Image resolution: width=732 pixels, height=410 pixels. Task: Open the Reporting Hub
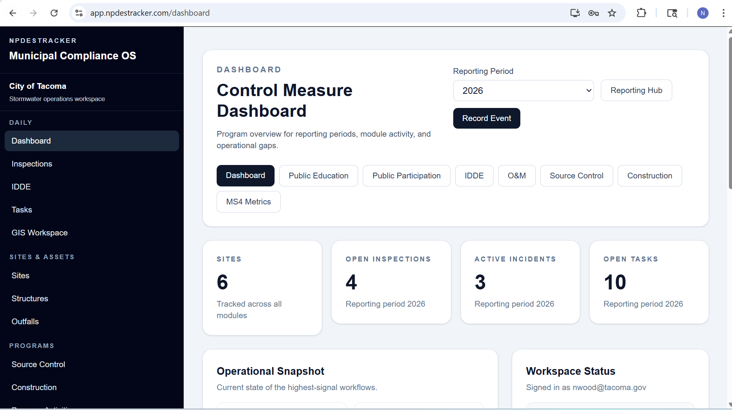click(x=636, y=90)
